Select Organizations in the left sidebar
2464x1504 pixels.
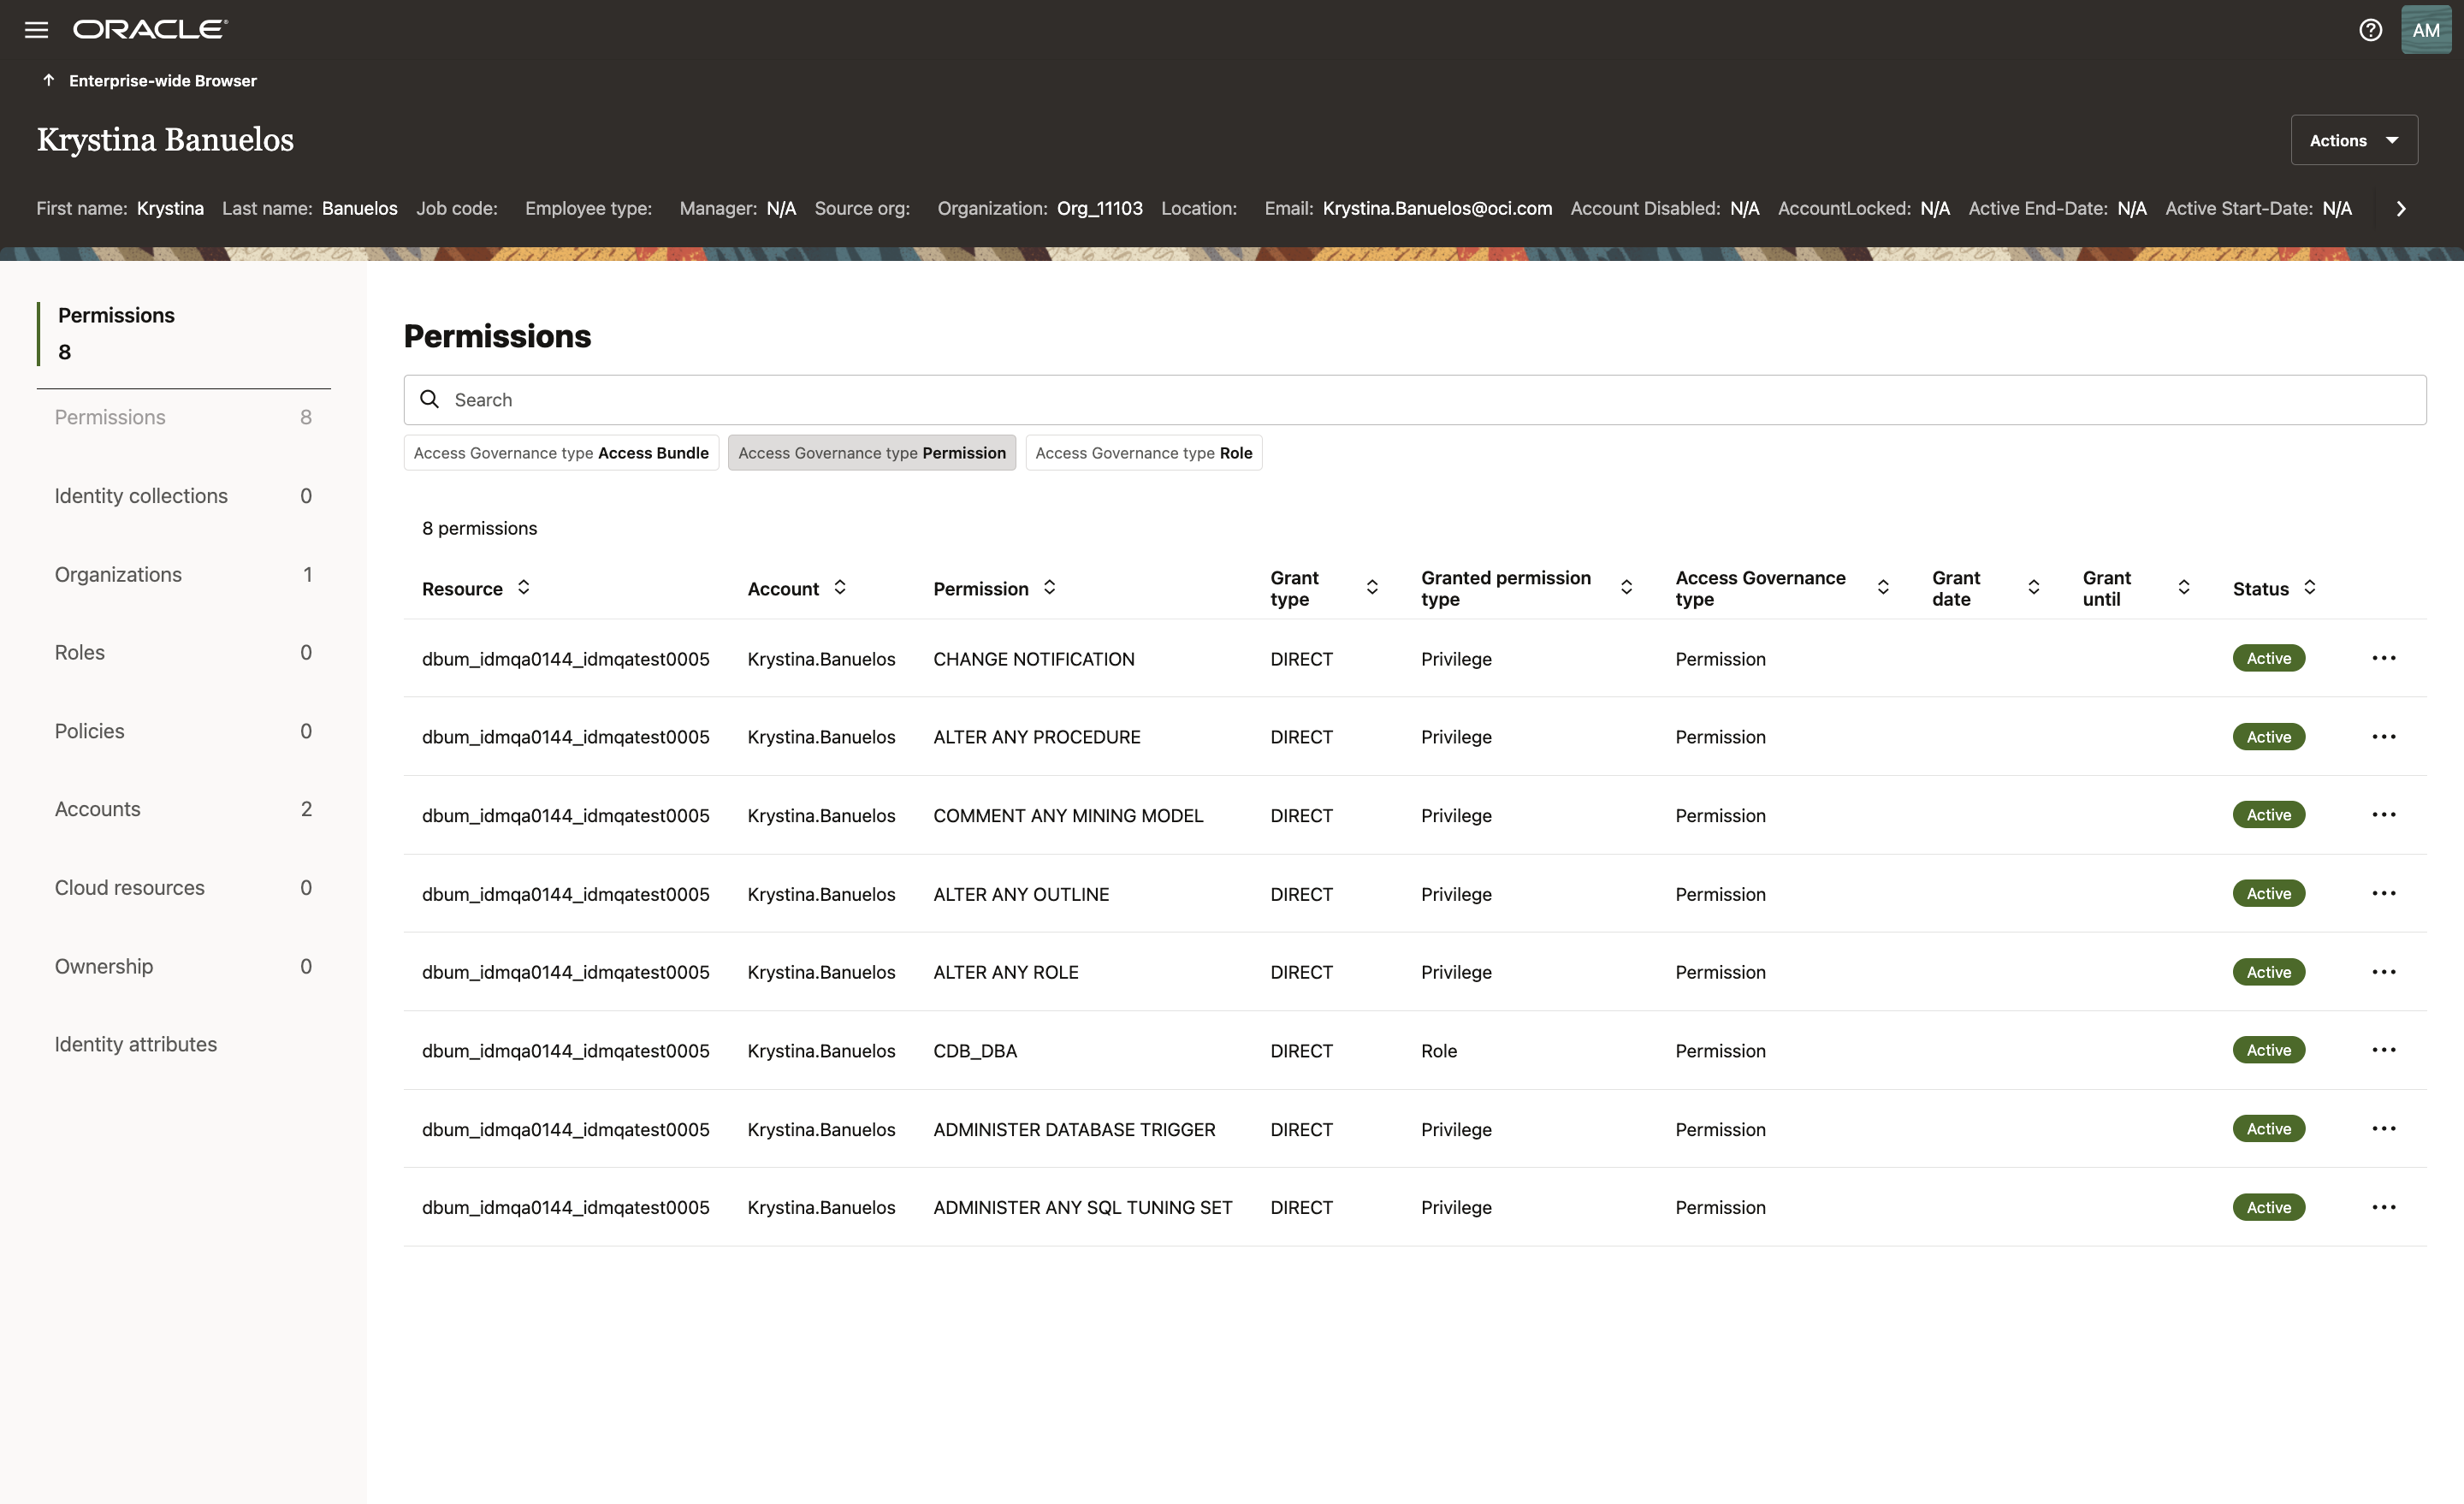click(118, 574)
